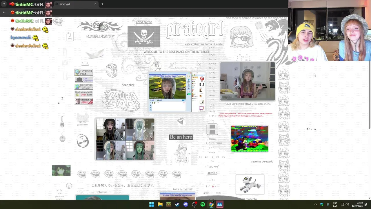Click the page vertical scrollbar thumb
Image resolution: width=371 pixels, height=209 pixels.
point(369,95)
